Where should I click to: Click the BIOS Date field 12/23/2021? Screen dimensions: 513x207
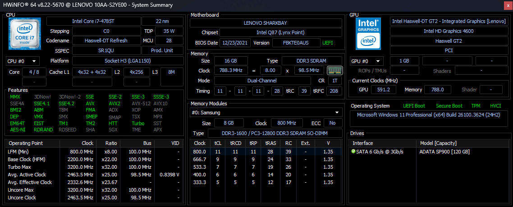pyautogui.click(x=235, y=43)
